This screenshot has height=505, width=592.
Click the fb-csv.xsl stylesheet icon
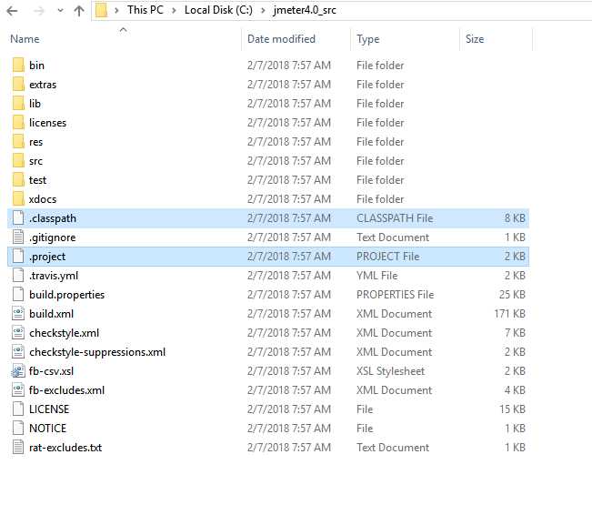pos(18,370)
